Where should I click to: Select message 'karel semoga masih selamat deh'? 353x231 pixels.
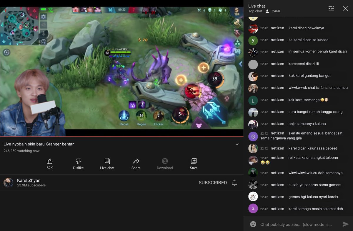316,209
